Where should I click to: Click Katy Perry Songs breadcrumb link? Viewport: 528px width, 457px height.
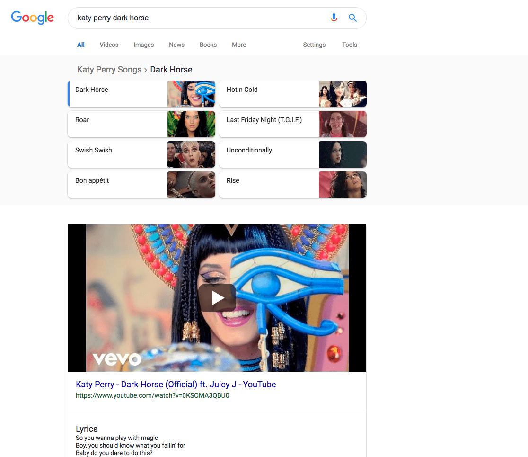tap(109, 70)
